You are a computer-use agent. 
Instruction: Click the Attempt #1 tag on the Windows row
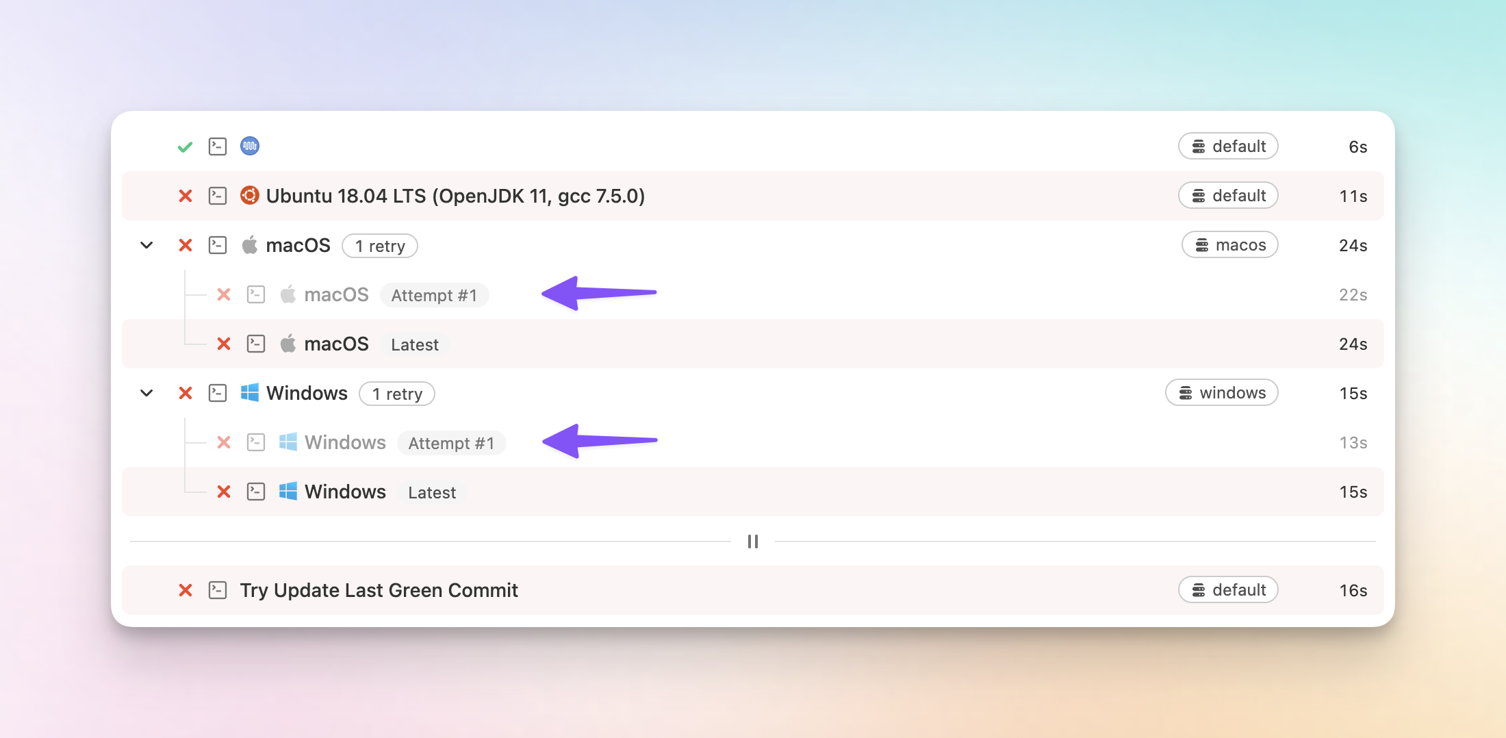[x=451, y=443]
